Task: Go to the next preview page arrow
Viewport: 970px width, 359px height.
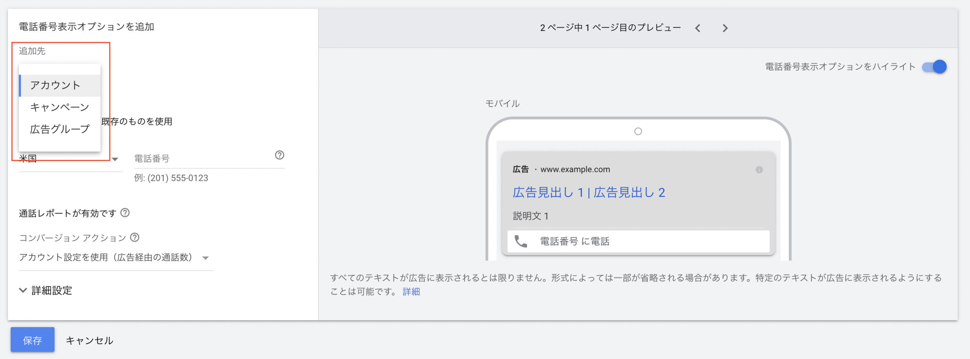Action: (x=725, y=28)
